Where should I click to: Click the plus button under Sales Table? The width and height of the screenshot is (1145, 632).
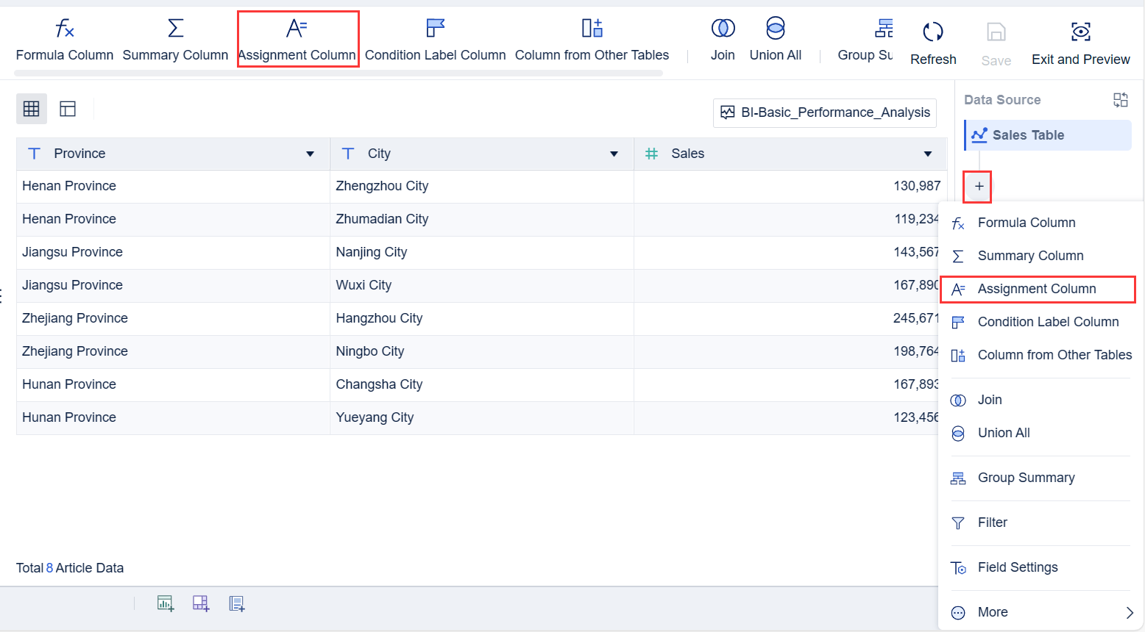click(977, 187)
